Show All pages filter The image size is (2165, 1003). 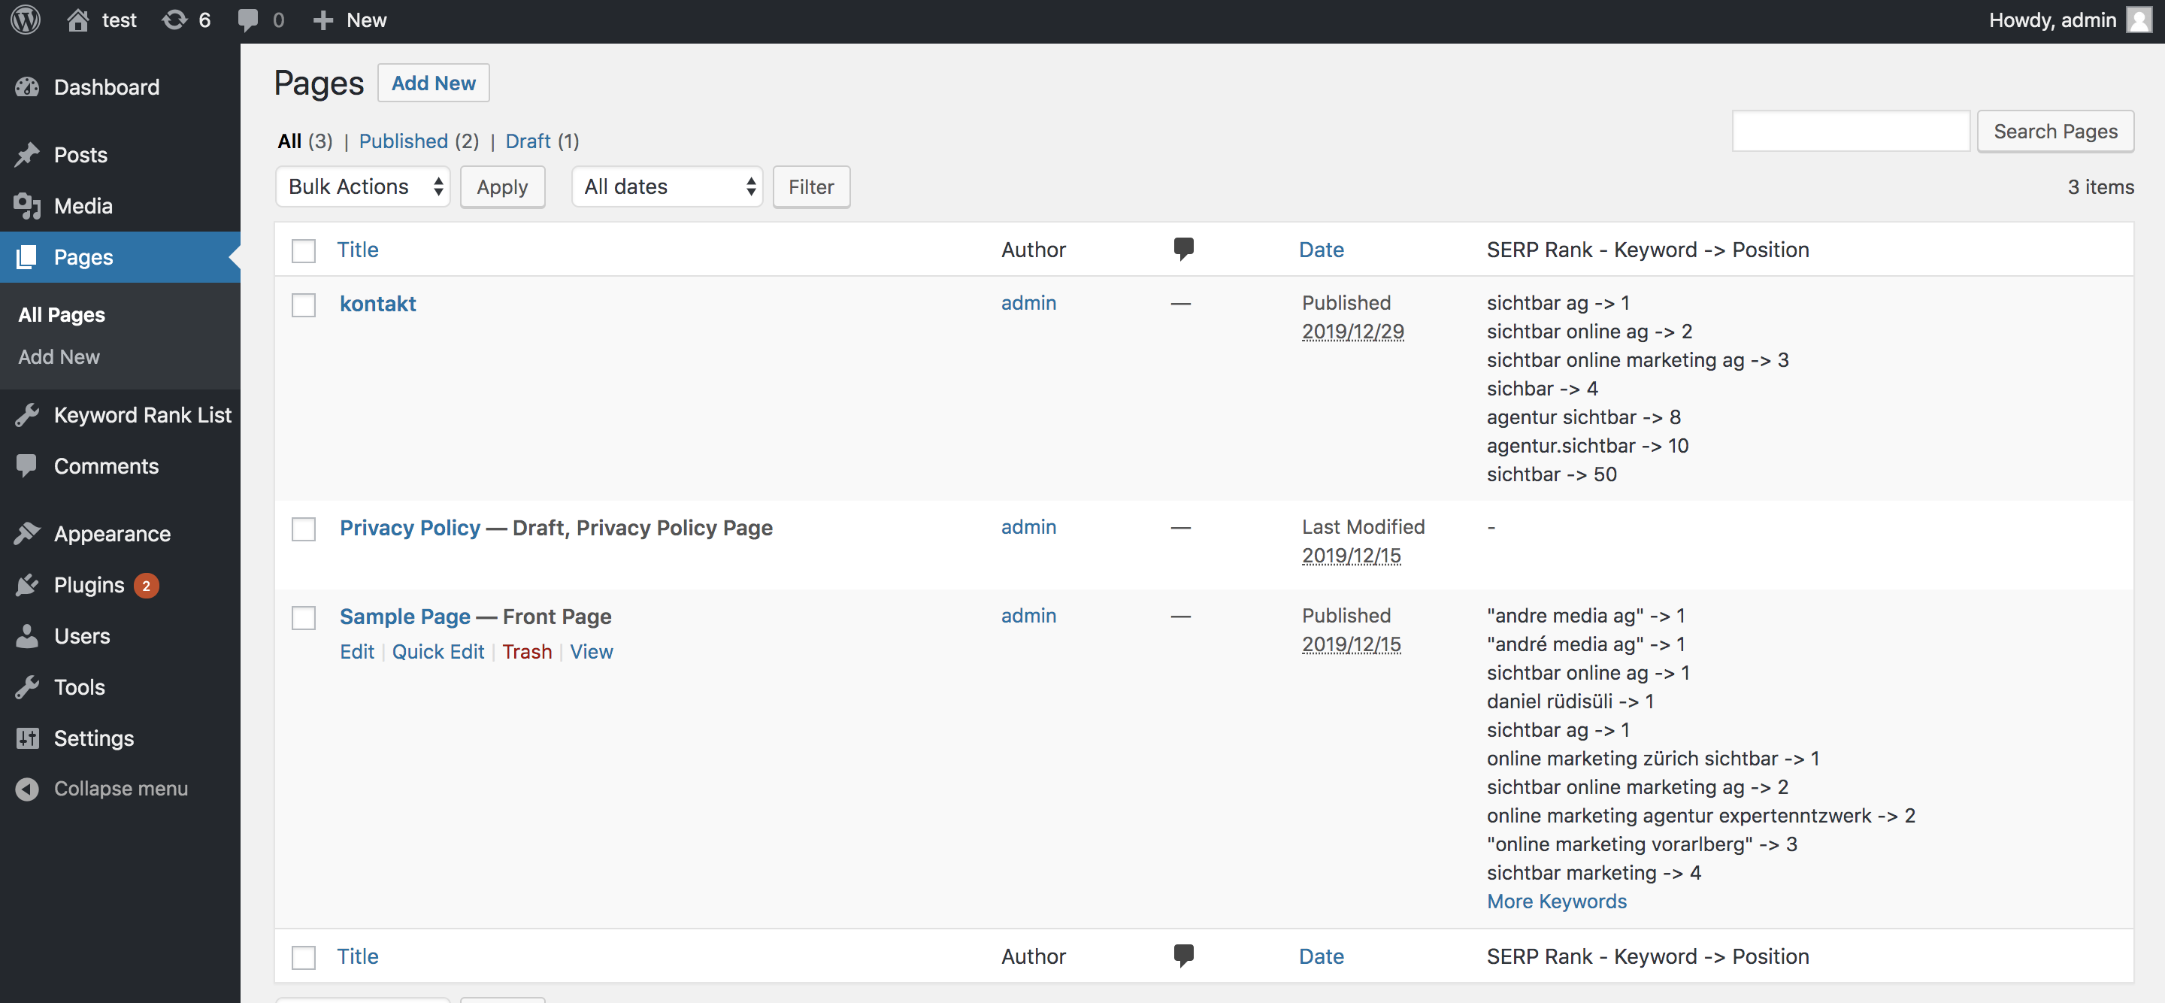coord(289,141)
